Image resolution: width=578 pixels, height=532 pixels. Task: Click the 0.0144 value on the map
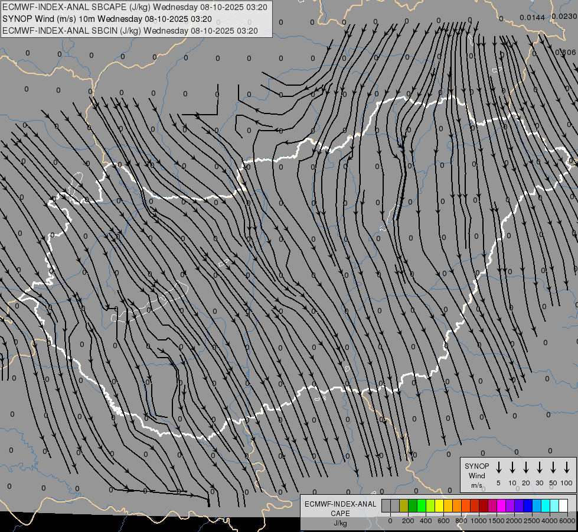[x=532, y=18]
